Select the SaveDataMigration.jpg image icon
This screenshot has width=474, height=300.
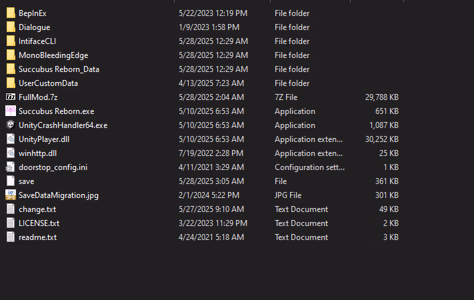(11, 195)
